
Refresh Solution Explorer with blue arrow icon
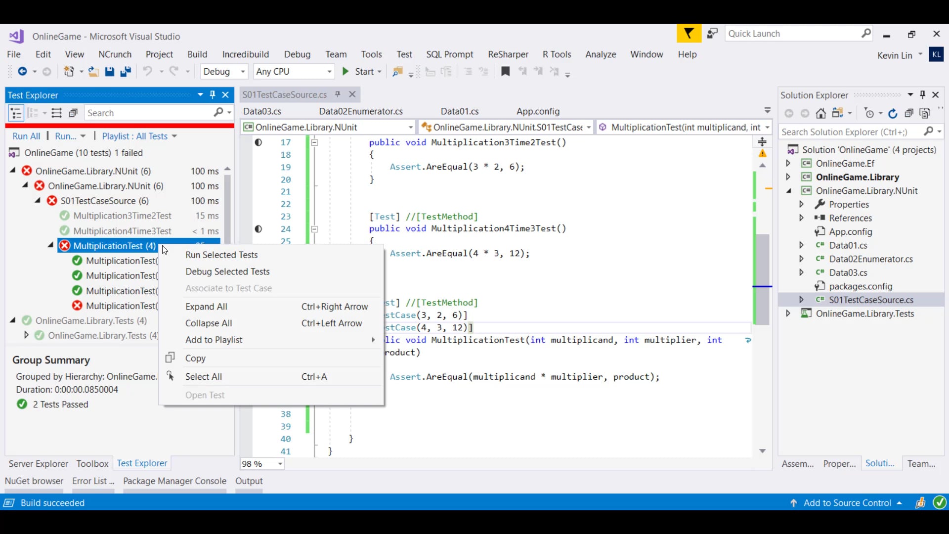click(x=892, y=113)
